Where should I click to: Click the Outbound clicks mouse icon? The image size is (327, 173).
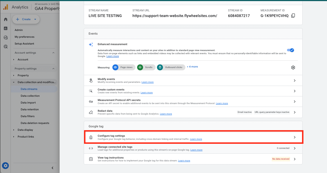pos(160,67)
